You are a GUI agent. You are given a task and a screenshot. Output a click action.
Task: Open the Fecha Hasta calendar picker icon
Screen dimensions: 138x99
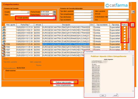click(54, 15)
